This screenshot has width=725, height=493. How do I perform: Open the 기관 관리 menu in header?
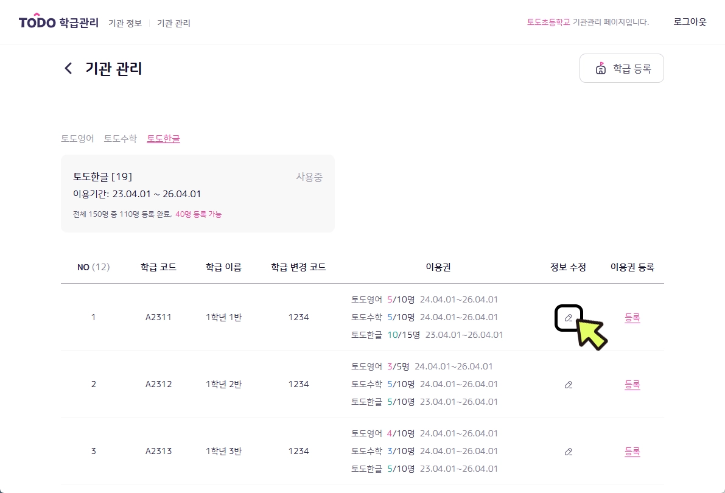173,23
